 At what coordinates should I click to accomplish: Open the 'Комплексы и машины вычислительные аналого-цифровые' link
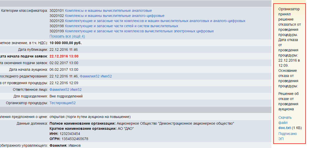point(115,16)
